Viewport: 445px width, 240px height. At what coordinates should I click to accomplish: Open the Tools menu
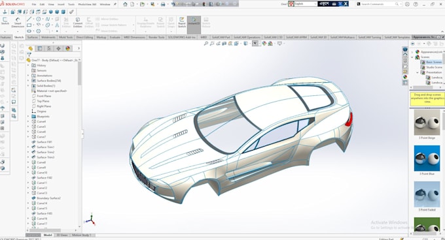pos(71,5)
